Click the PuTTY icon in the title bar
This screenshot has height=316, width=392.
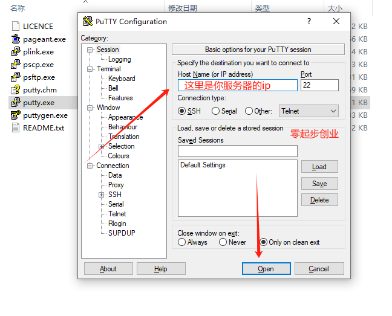88,22
